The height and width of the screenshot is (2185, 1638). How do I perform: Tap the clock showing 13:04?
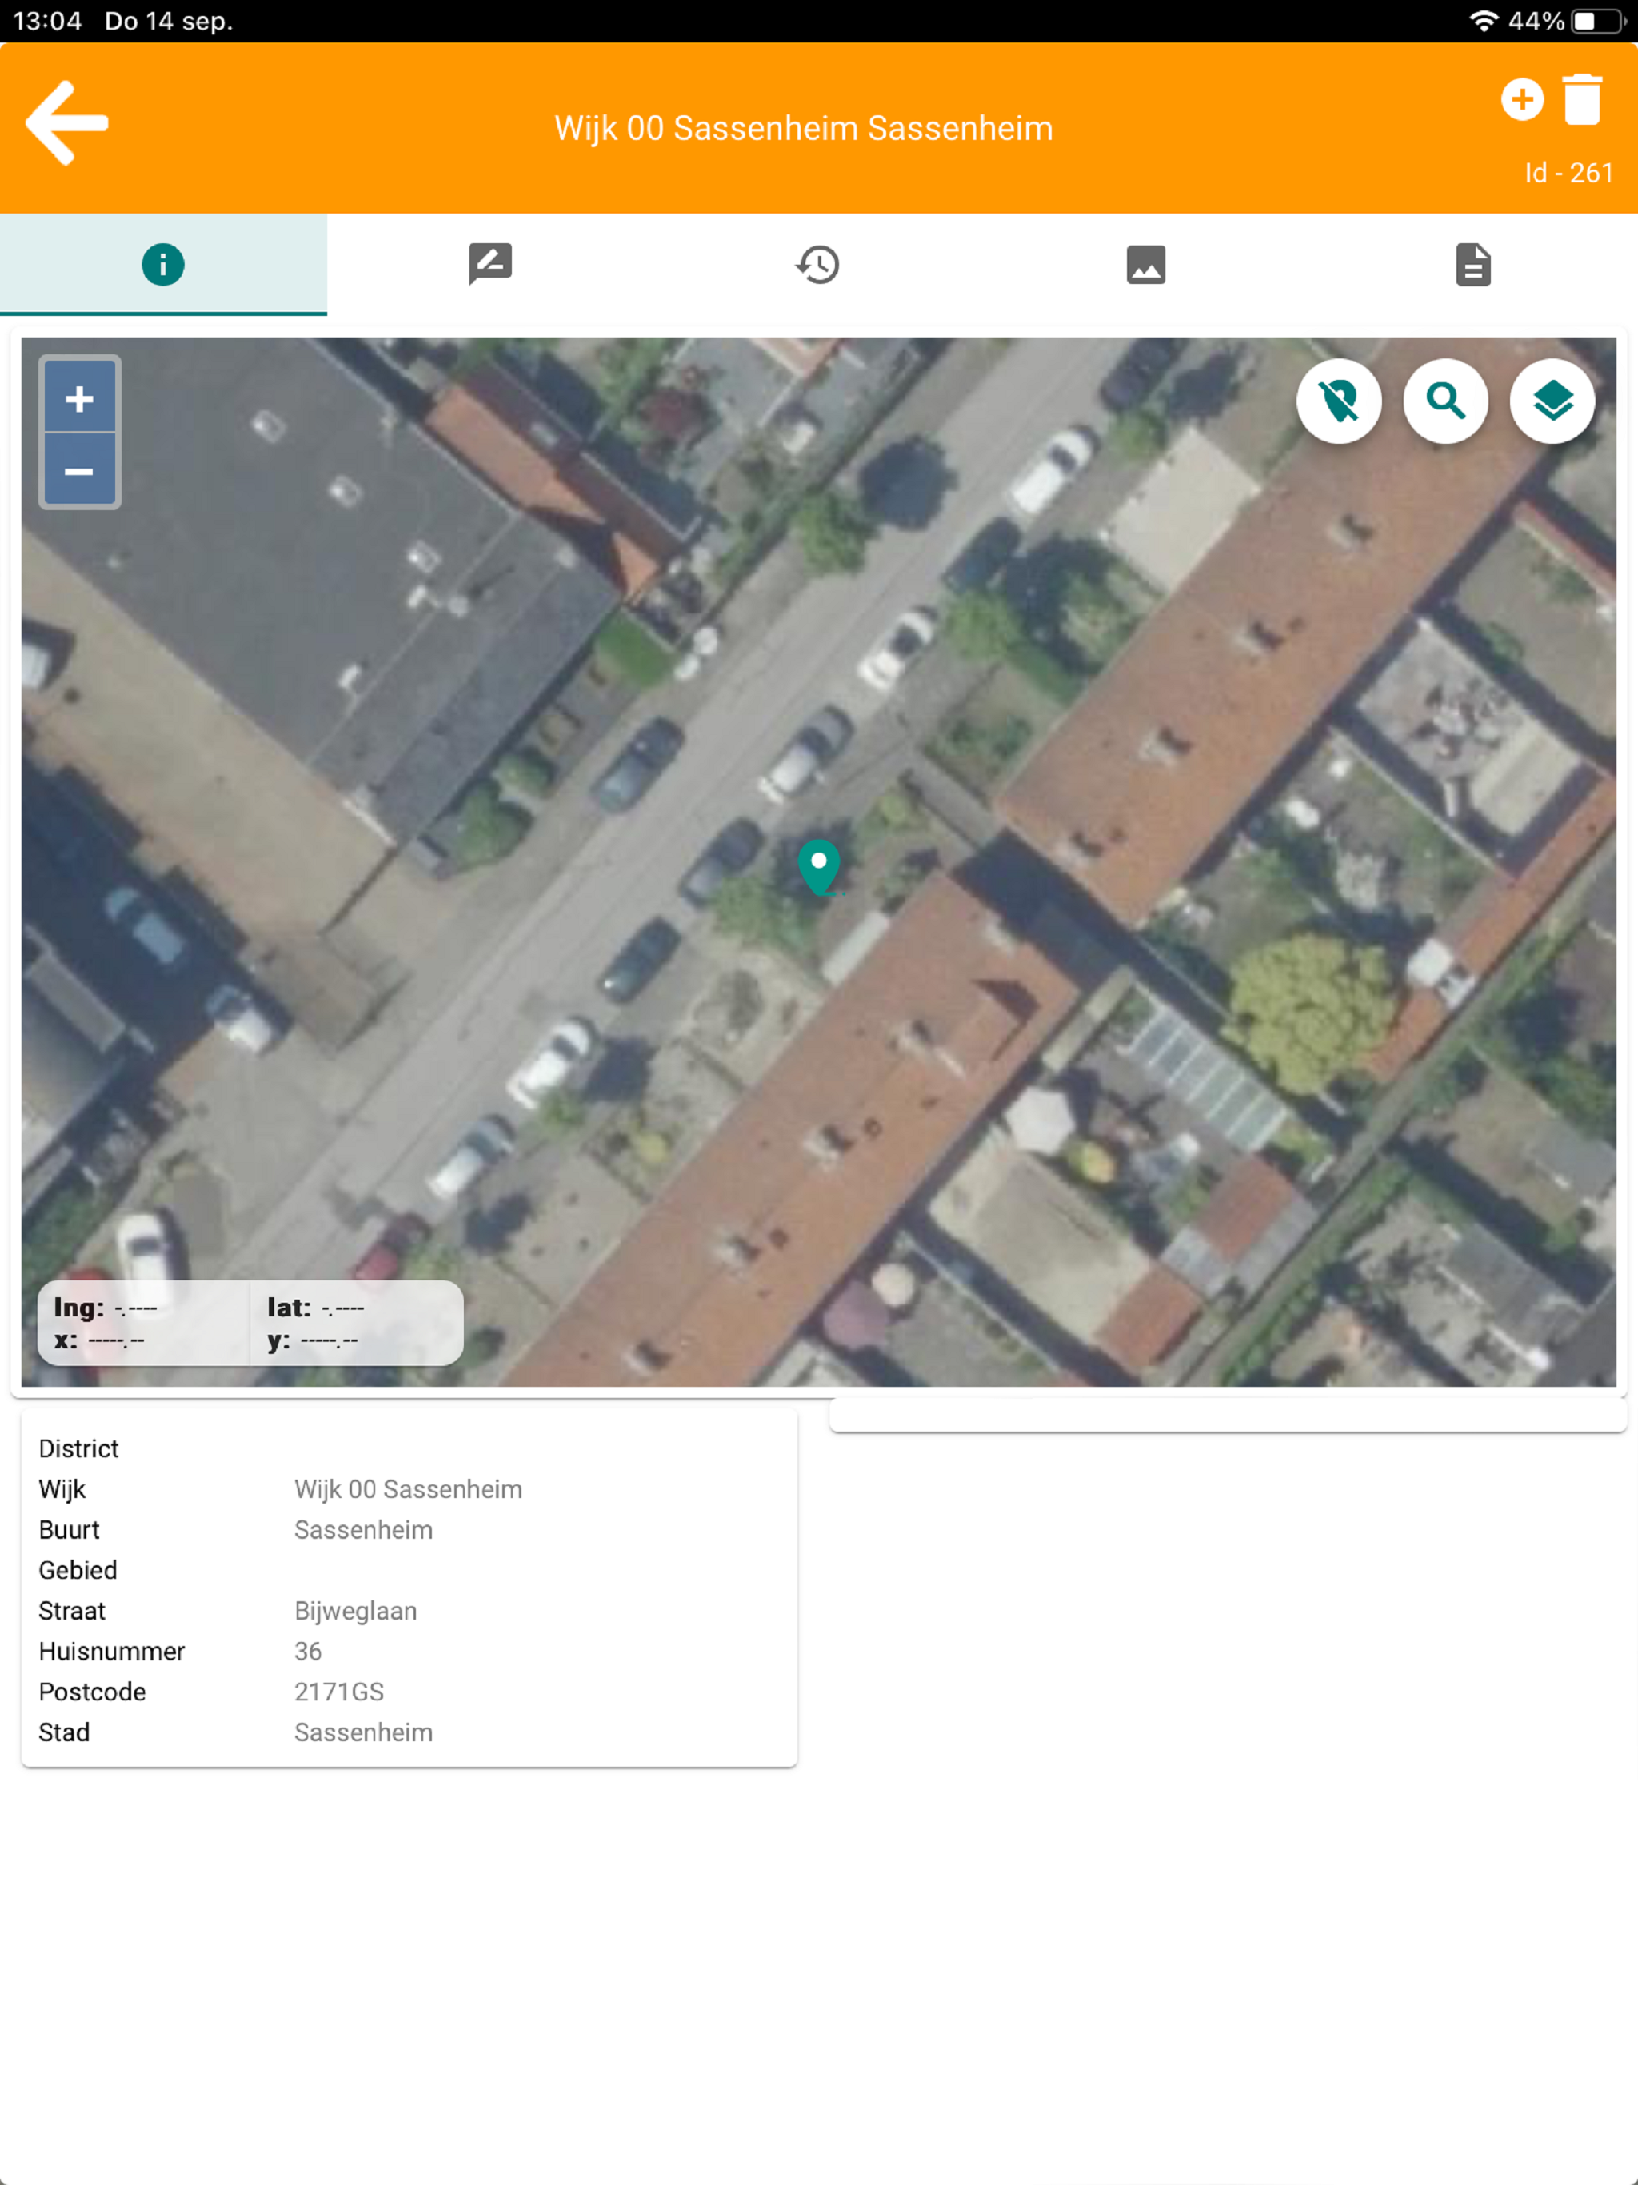47,21
